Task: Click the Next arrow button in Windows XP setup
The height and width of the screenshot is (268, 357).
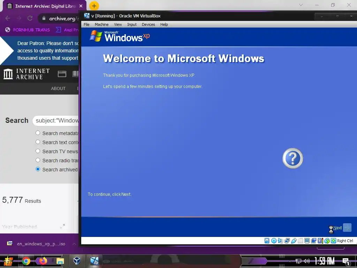Action: pyautogui.click(x=347, y=228)
